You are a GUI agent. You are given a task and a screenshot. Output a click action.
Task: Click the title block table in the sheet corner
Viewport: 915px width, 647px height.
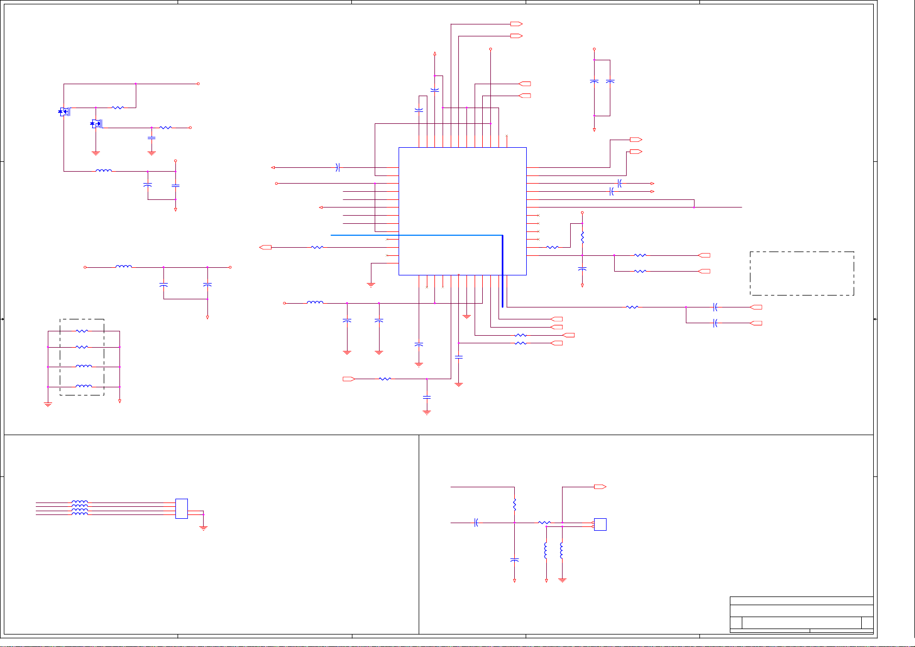pos(802,615)
